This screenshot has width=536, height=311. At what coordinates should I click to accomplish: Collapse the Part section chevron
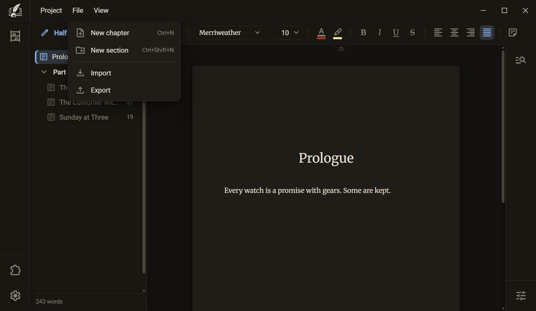(44, 72)
